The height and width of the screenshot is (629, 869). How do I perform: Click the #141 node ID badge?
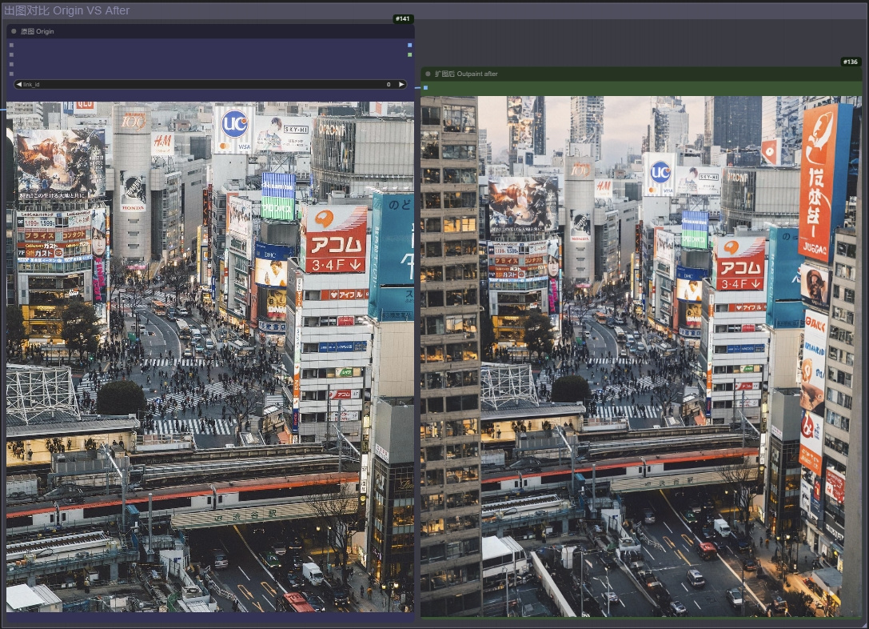pyautogui.click(x=403, y=19)
